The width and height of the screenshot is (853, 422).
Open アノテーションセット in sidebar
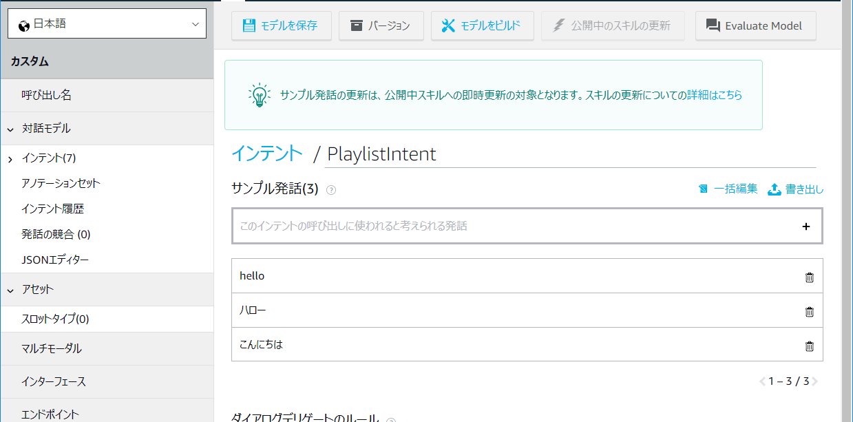tap(61, 183)
